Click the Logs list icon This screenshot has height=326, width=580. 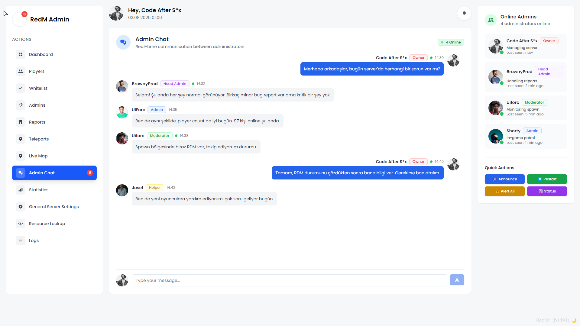coord(21,240)
